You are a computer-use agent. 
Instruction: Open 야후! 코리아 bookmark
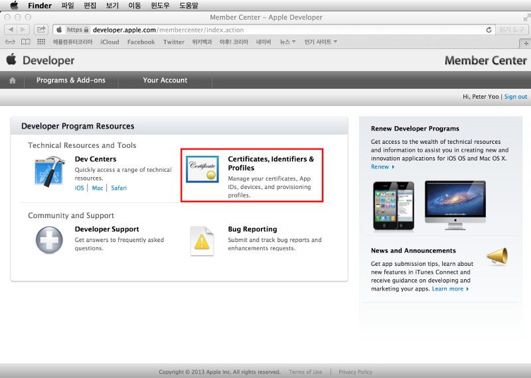click(x=234, y=42)
